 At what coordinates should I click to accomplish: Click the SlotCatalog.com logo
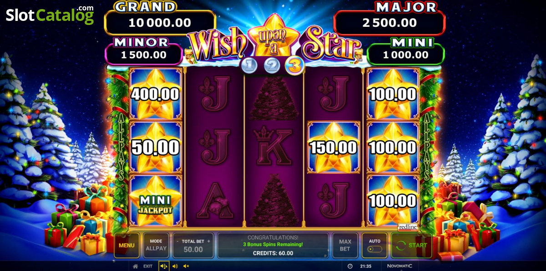[x=50, y=15]
